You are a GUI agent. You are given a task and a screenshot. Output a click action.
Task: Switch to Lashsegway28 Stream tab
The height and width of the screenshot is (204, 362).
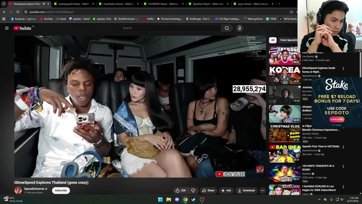[73, 4]
